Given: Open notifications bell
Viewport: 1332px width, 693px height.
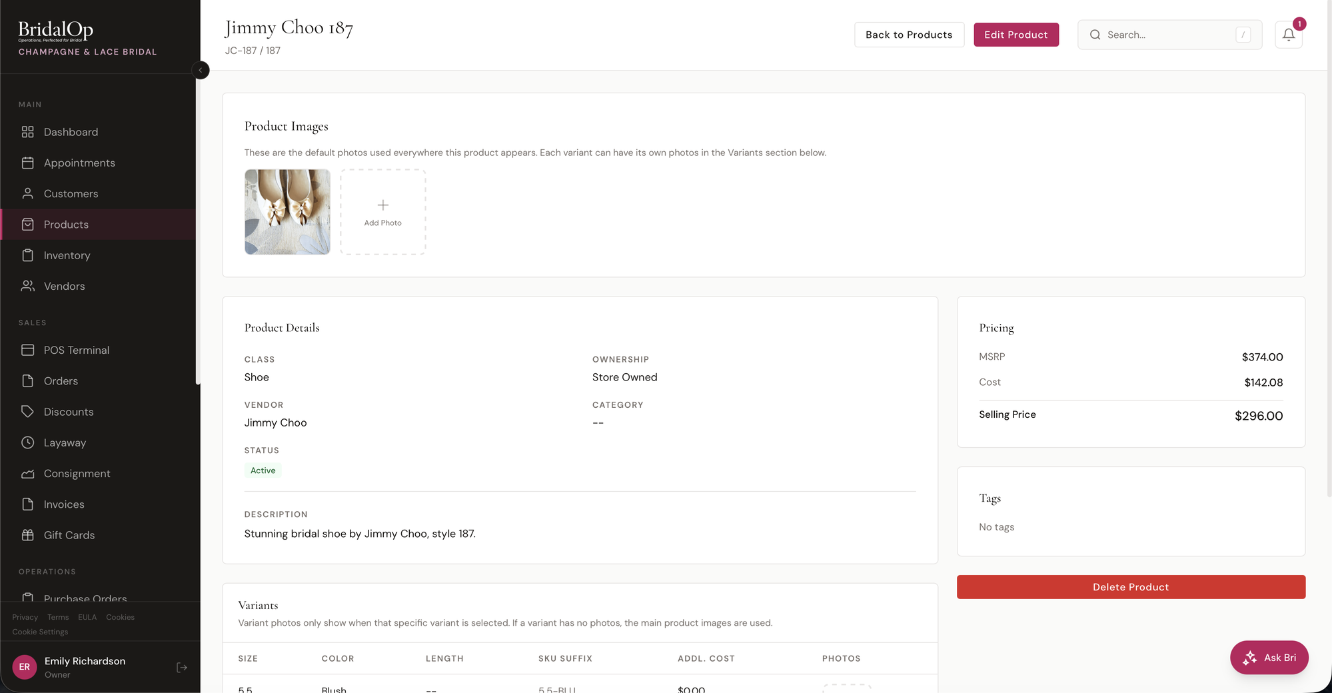Looking at the screenshot, I should point(1289,35).
